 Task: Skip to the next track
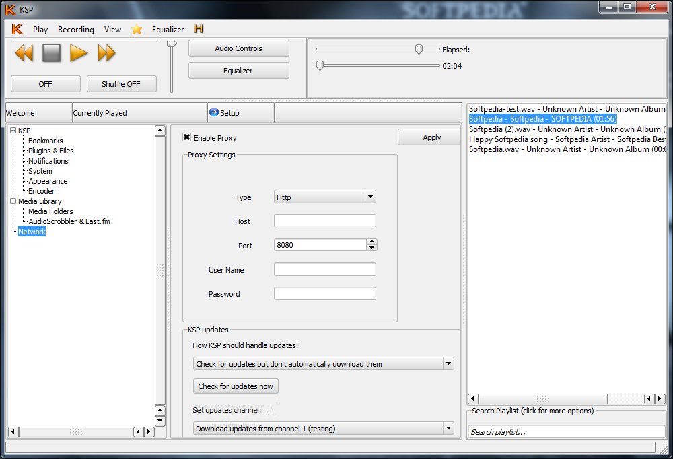(x=106, y=53)
